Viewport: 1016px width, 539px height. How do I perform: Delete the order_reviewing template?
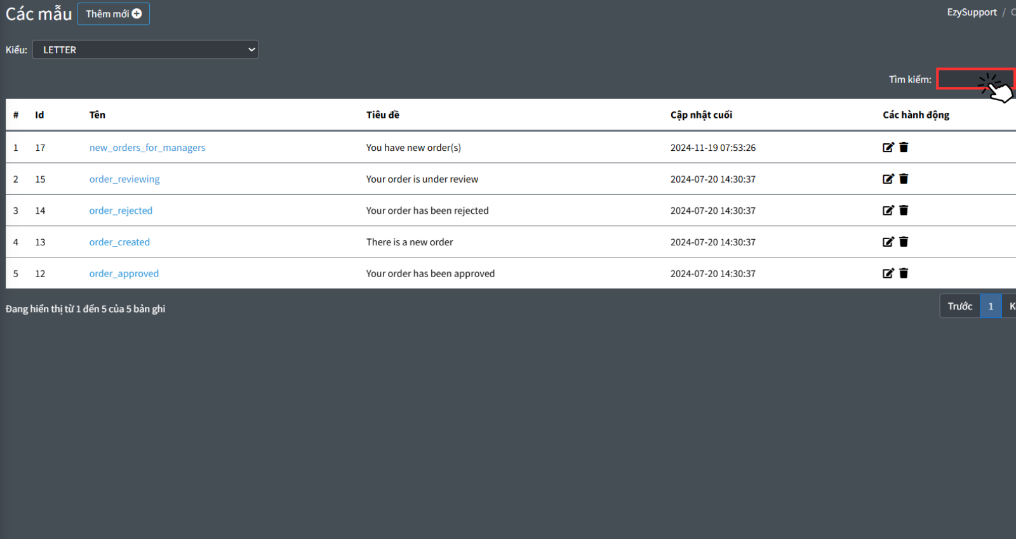tap(904, 179)
